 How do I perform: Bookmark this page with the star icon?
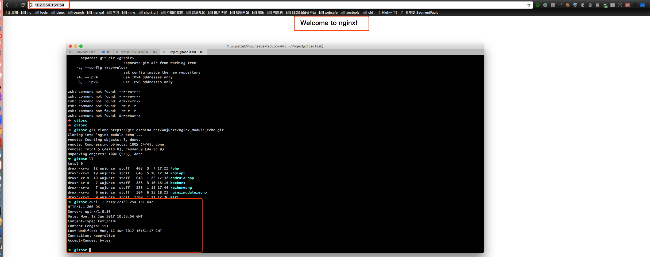[529, 5]
